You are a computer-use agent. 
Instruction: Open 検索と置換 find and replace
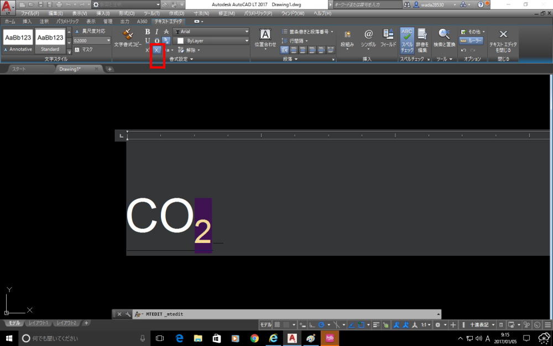pyautogui.click(x=445, y=38)
